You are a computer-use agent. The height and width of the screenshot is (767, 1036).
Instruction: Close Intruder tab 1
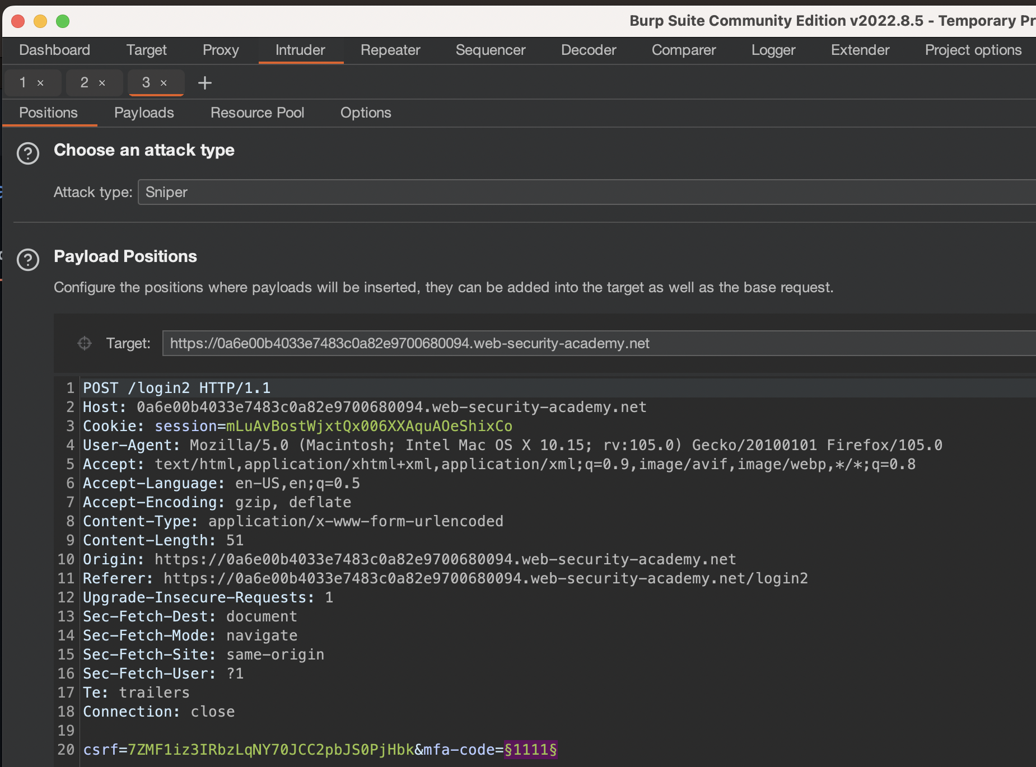coord(40,83)
